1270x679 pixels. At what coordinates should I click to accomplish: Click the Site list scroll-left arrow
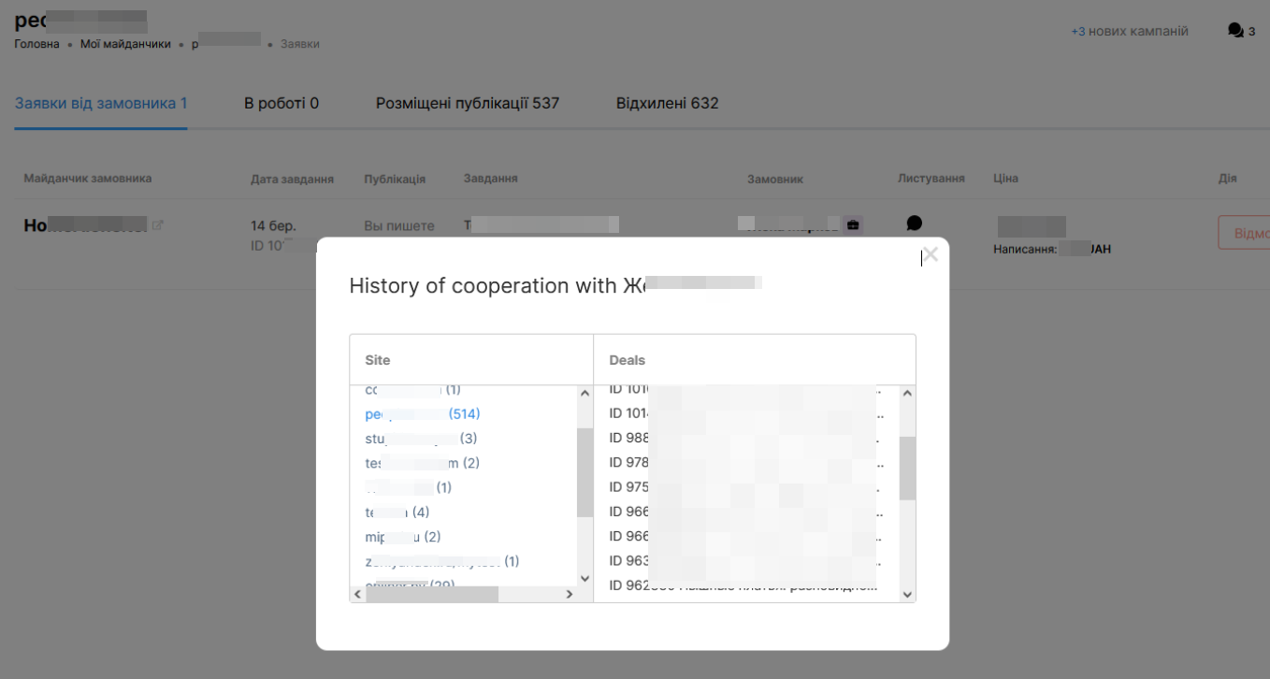[x=357, y=594]
